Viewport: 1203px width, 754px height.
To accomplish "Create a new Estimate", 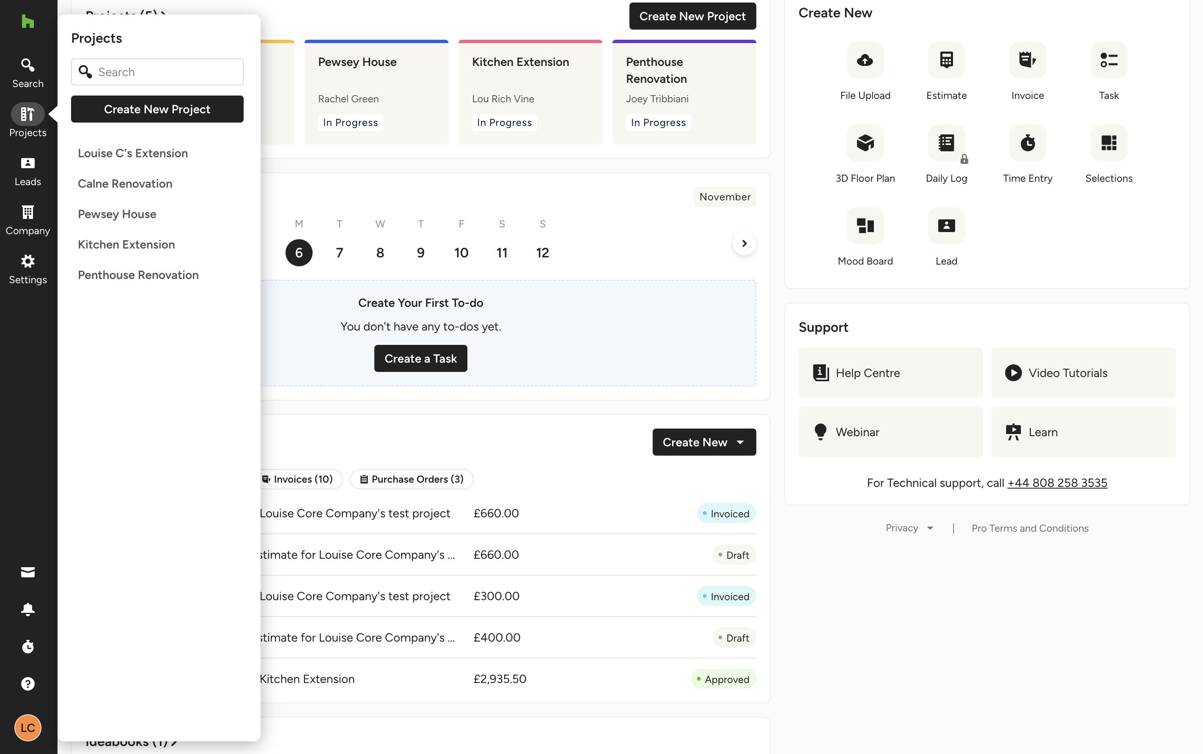I will (946, 60).
